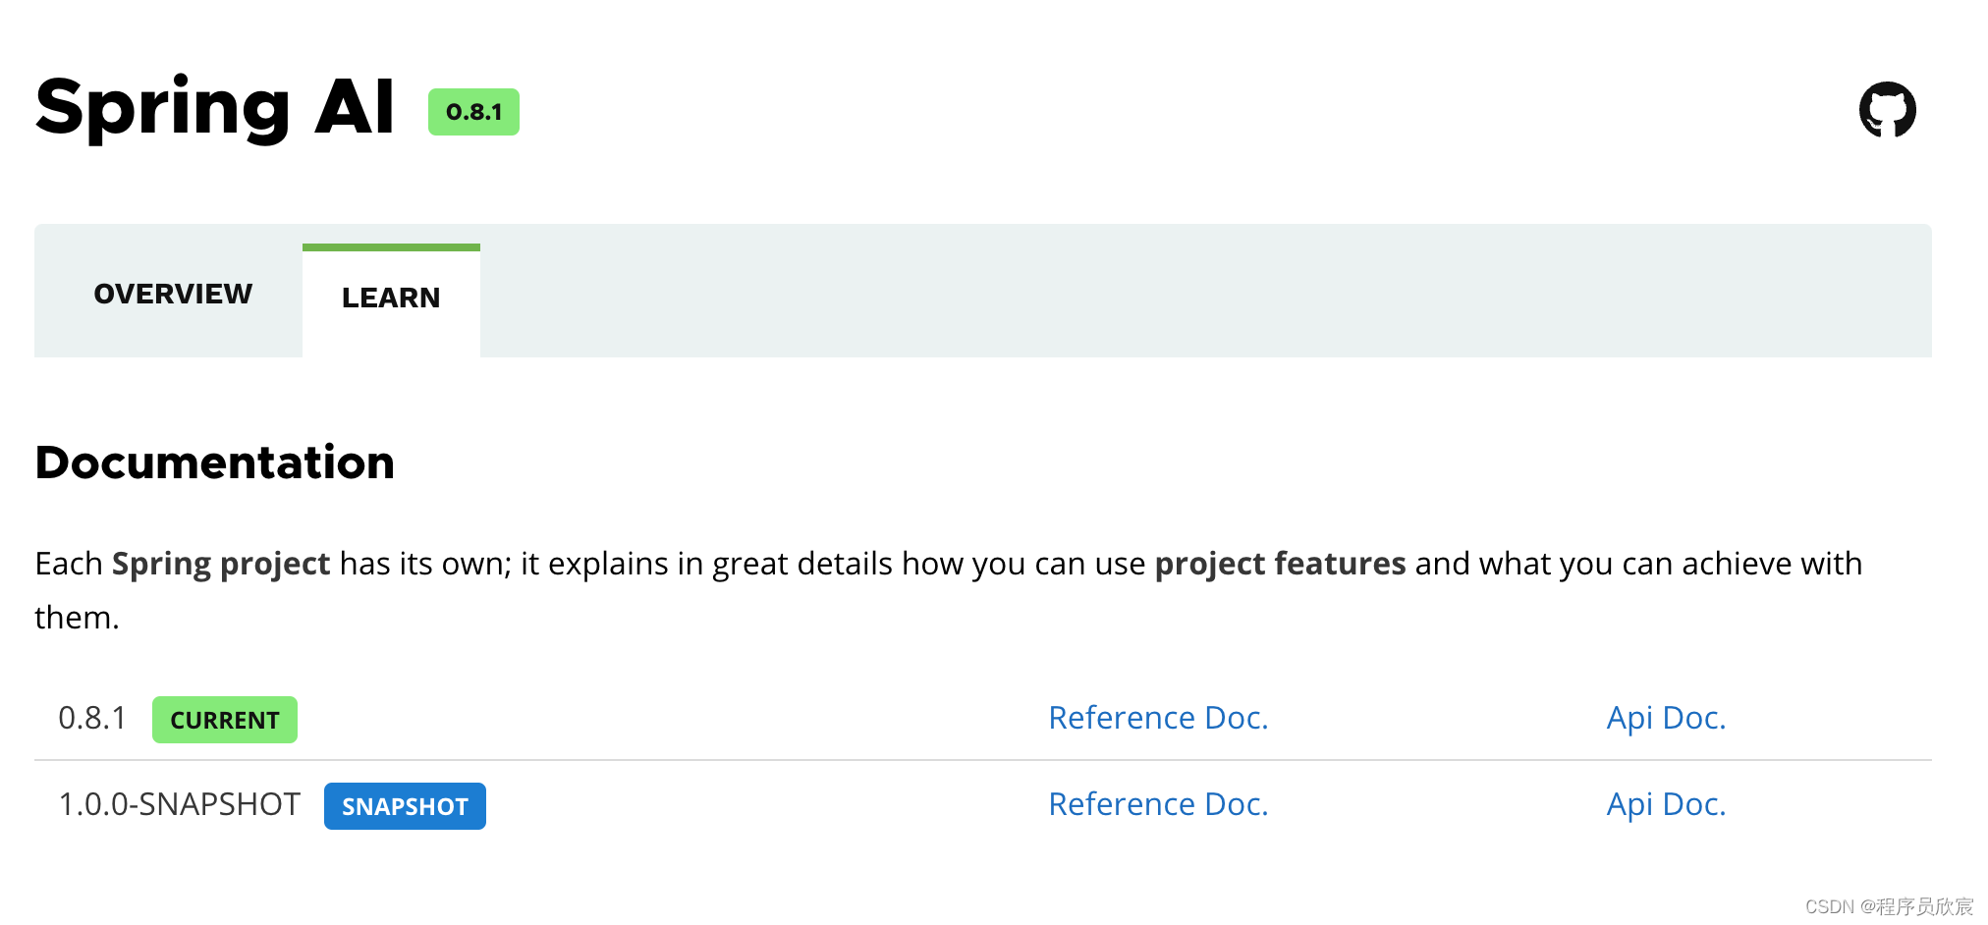Viewport: 1988px width, 925px height.
Task: Click the Documentation heading
Action: click(214, 462)
